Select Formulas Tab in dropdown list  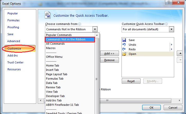coord(70,79)
